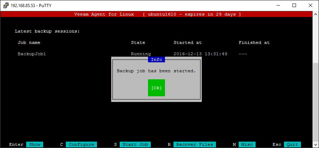Click the scrollbar down arrow
The height and width of the screenshot is (148, 319).
click(x=315, y=145)
